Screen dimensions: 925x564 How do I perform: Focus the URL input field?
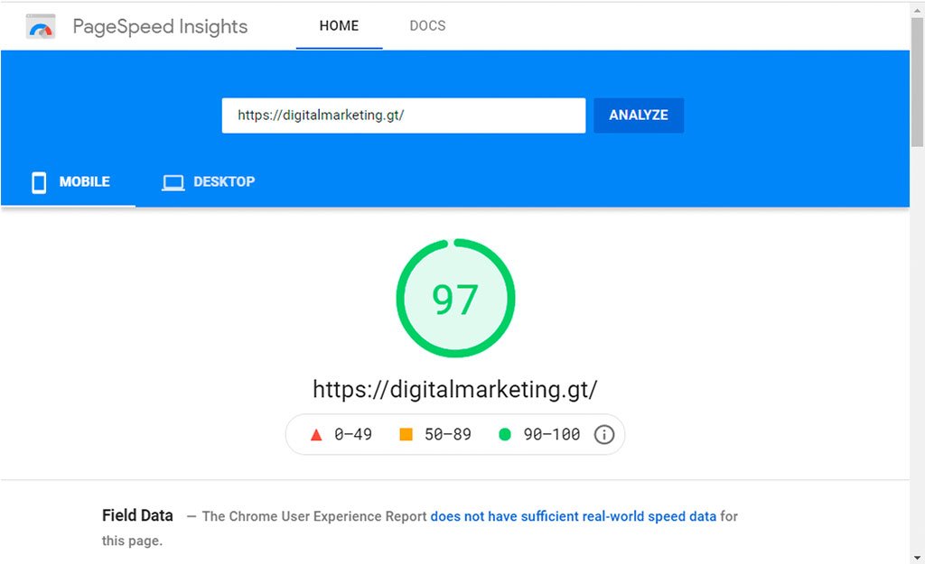coord(404,116)
